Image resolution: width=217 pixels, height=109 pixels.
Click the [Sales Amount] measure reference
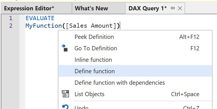[91, 26]
